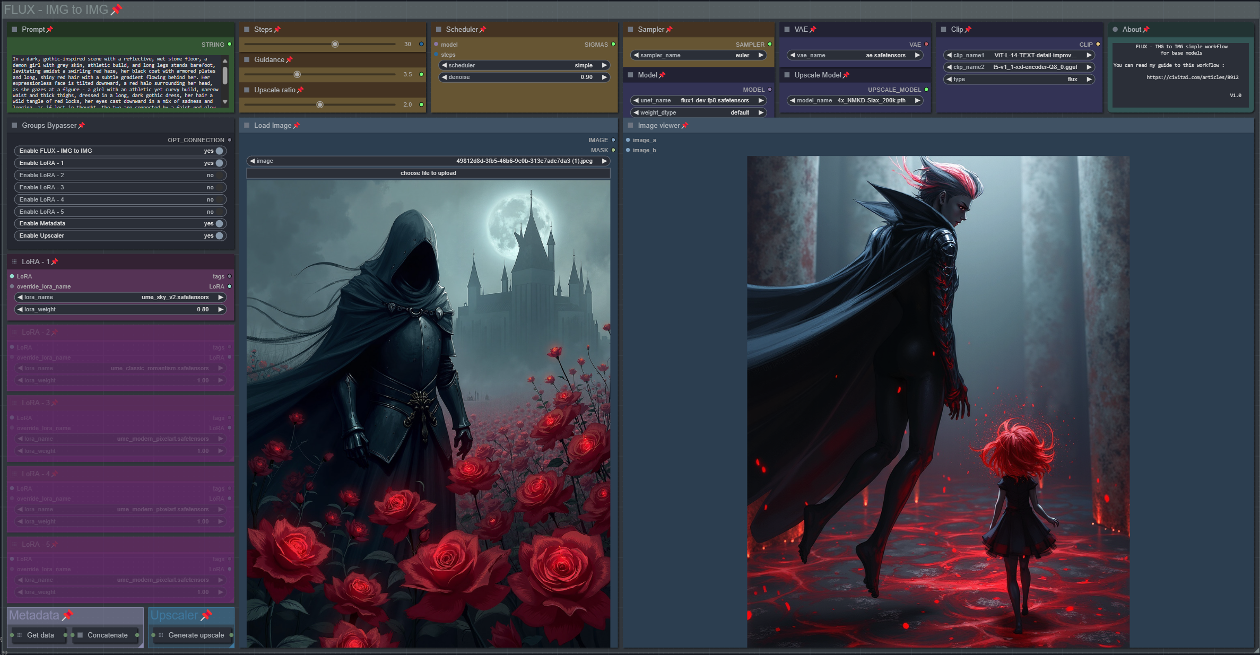The width and height of the screenshot is (1260, 655).
Task: Click next arrow on sampler_name euler selector
Action: 761,55
